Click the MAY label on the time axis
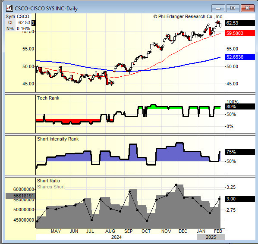The height and width of the screenshot is (244, 258). 56,231
